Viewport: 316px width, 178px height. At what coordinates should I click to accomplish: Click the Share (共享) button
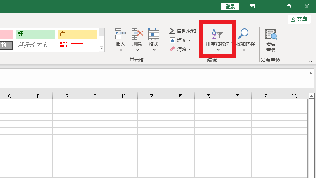(299, 19)
